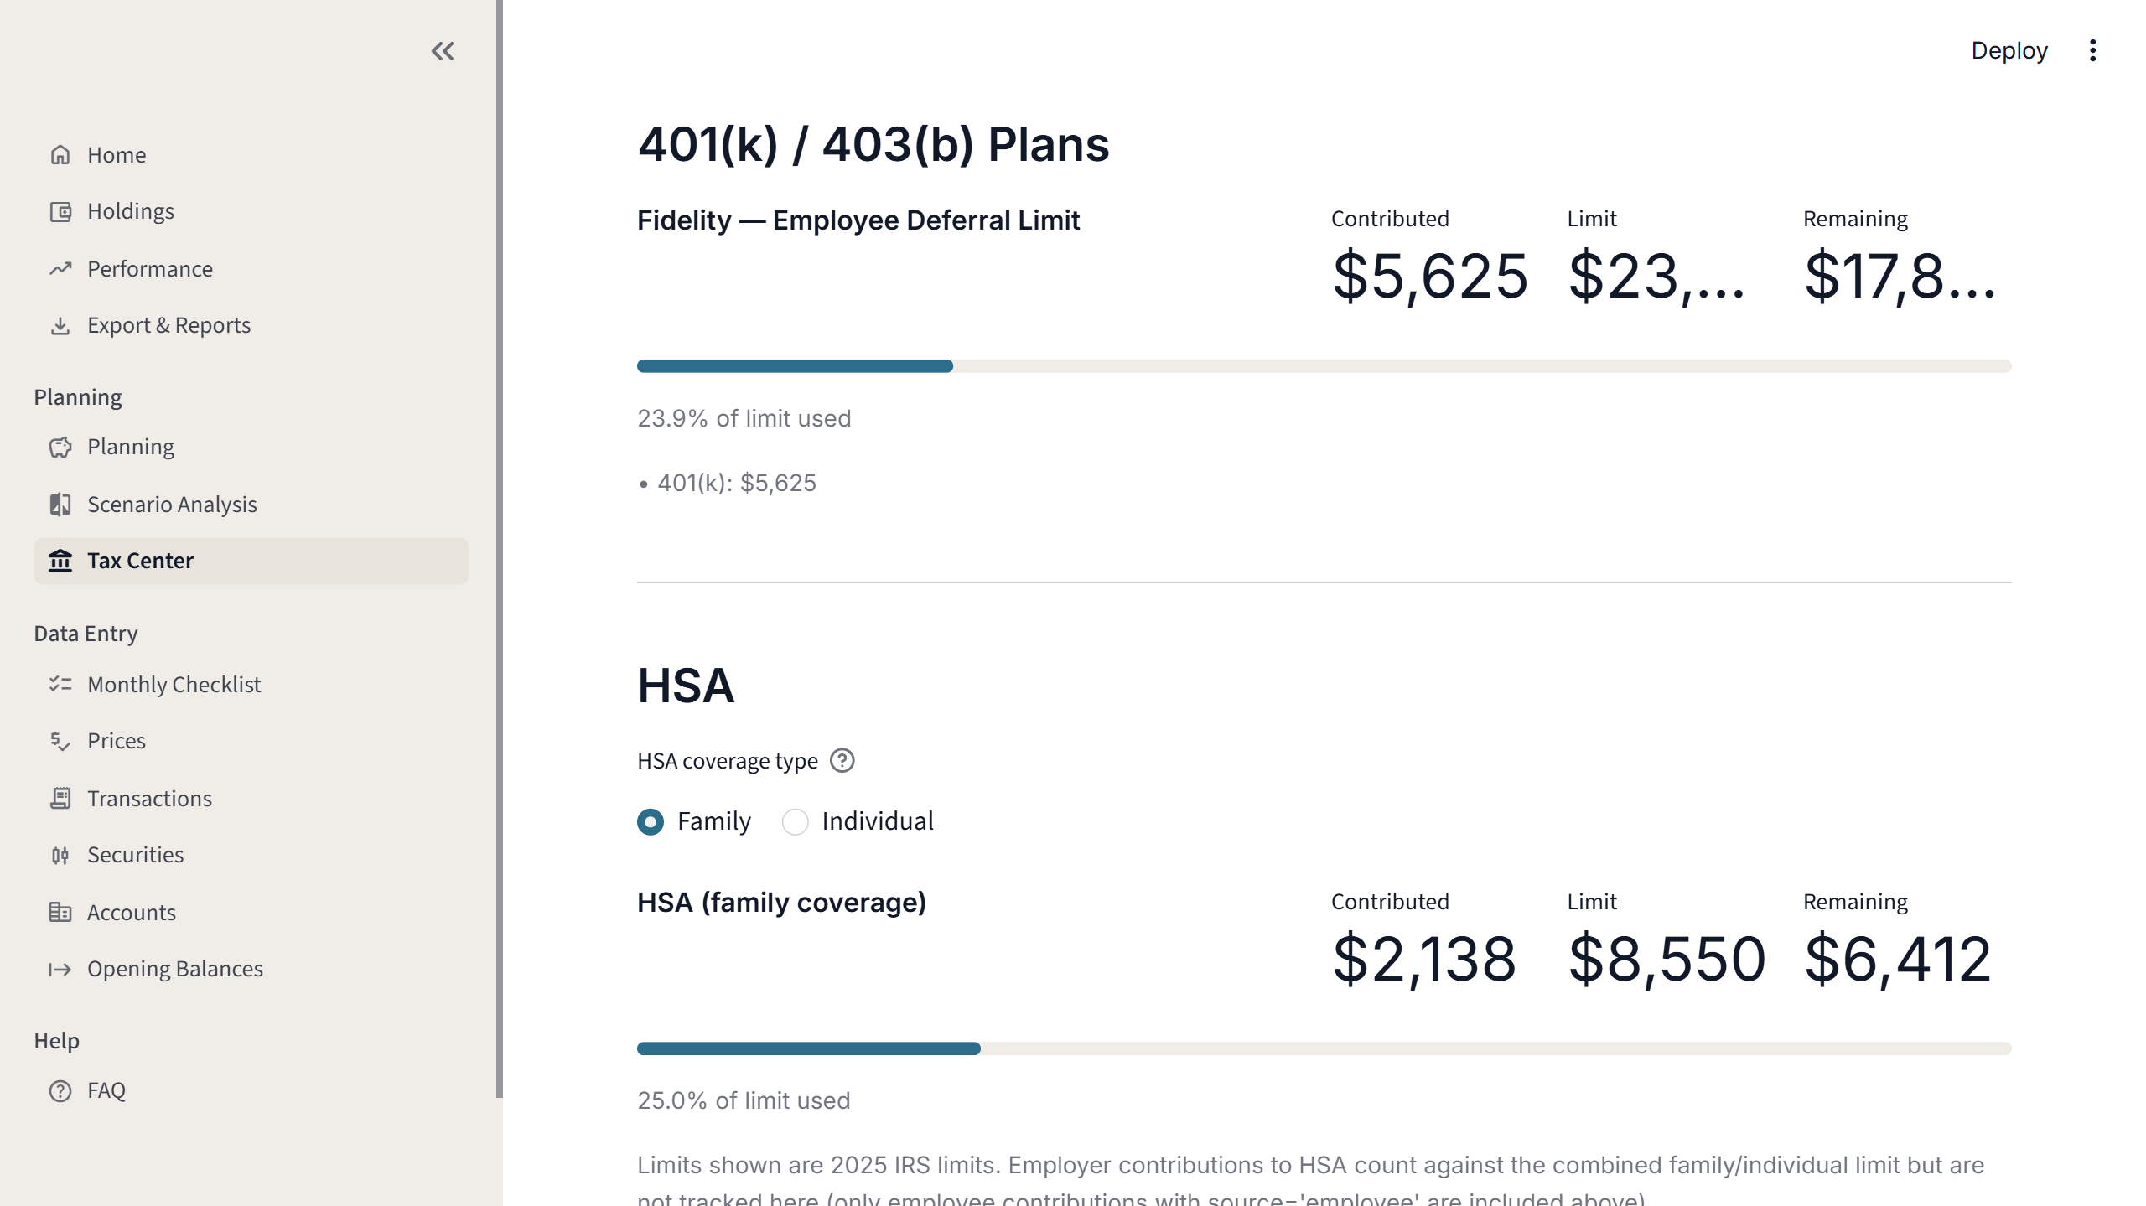Click the Opening Balances arrow icon
2146x1206 pixels.
[60, 970]
